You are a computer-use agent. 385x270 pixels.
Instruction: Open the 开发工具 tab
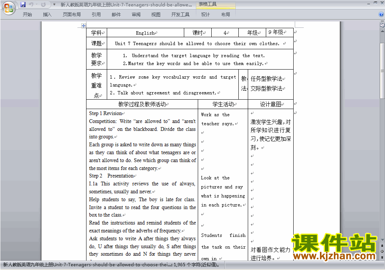tap(180, 15)
